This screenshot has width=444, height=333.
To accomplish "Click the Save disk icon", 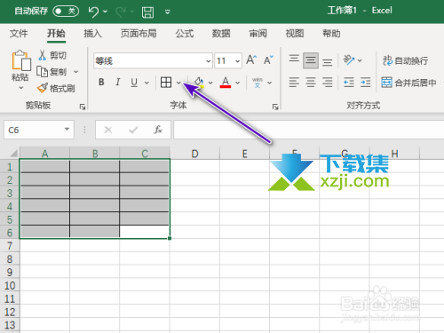I will pos(147,12).
